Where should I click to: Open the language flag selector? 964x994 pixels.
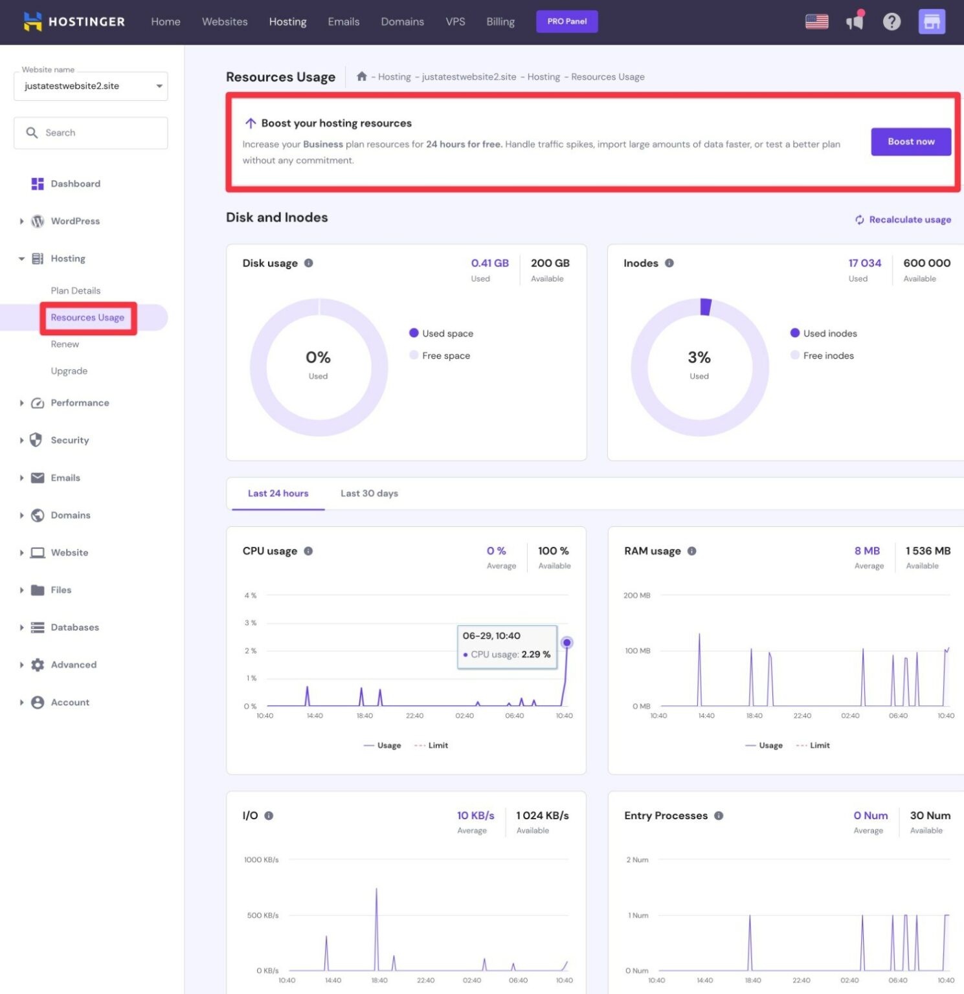(x=816, y=21)
